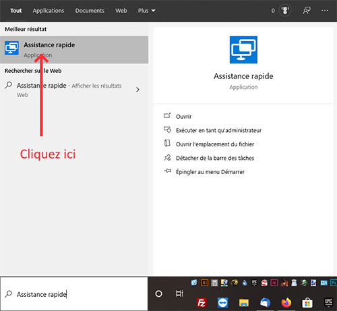
Task: Open Microsoft Store taskbar icon
Action: 307,303
